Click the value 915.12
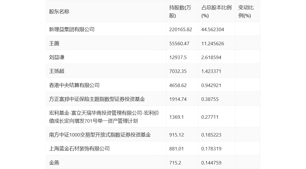The height and width of the screenshot is (169, 306). [176, 135]
